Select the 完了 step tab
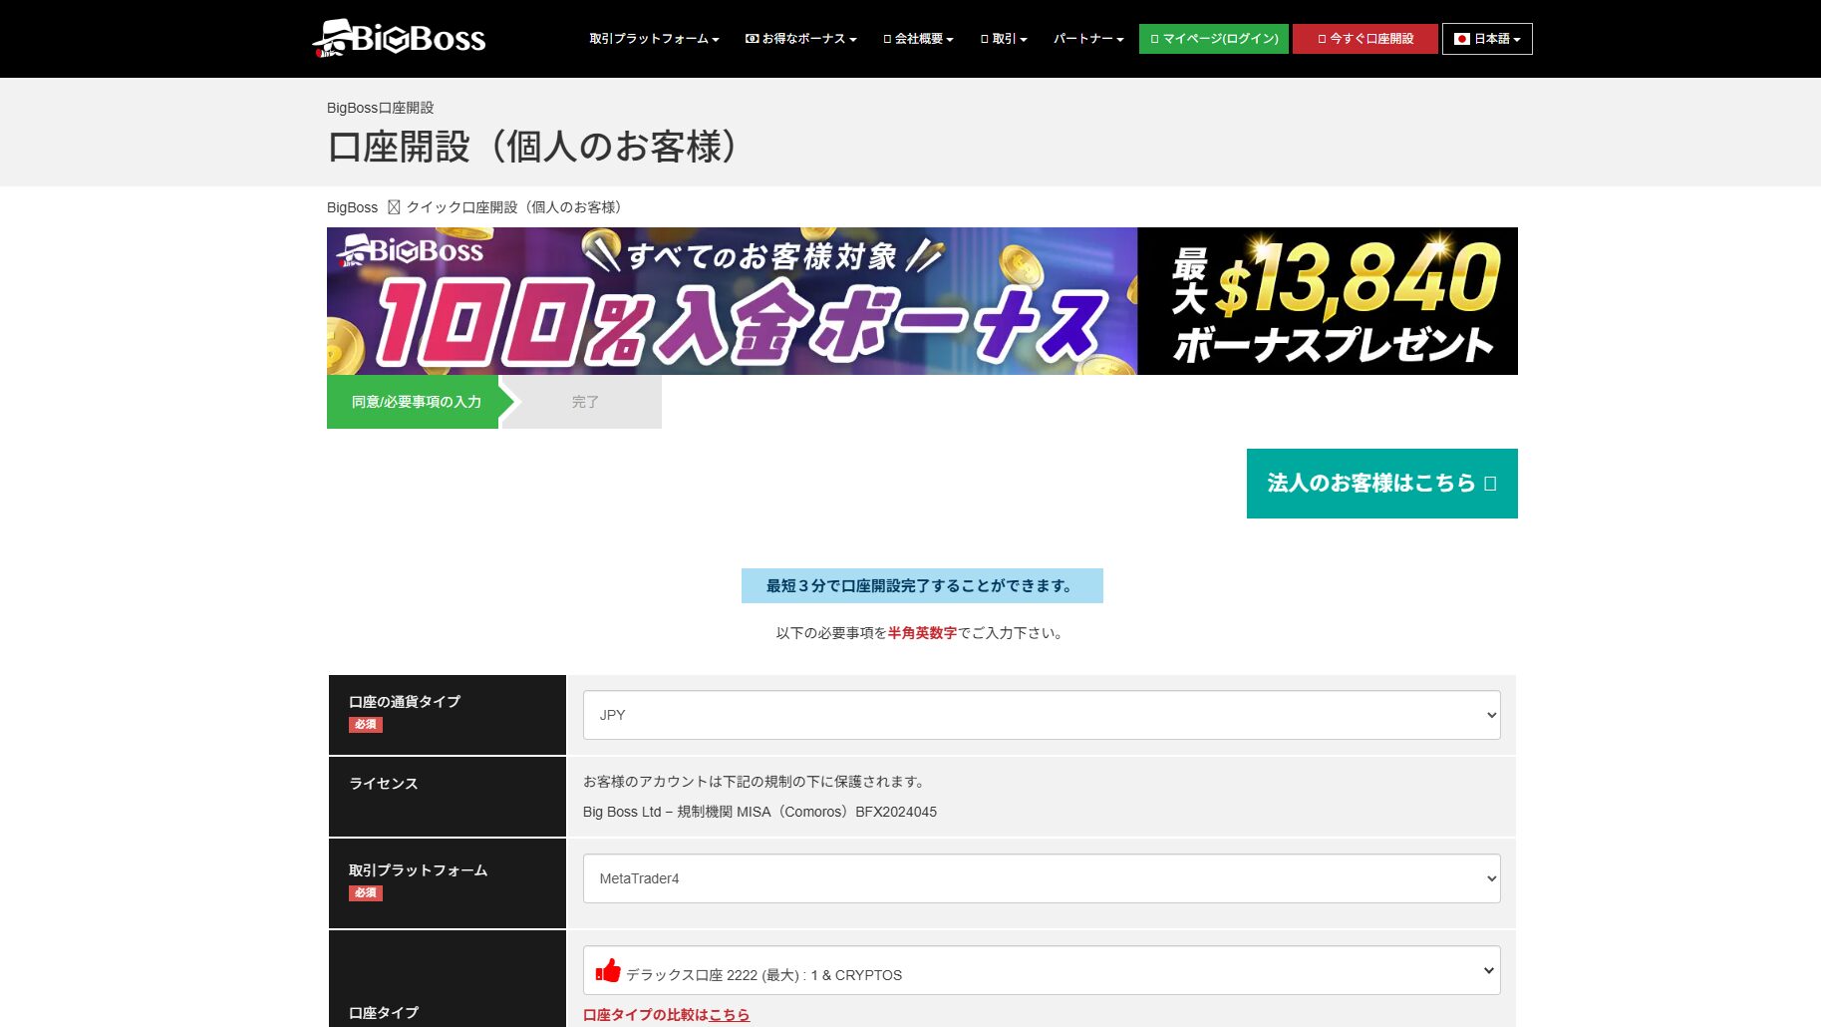The image size is (1821, 1027). tap(585, 402)
